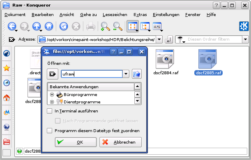Open the Back button history arrow
This screenshot has width=251, height=160.
click(16, 30)
